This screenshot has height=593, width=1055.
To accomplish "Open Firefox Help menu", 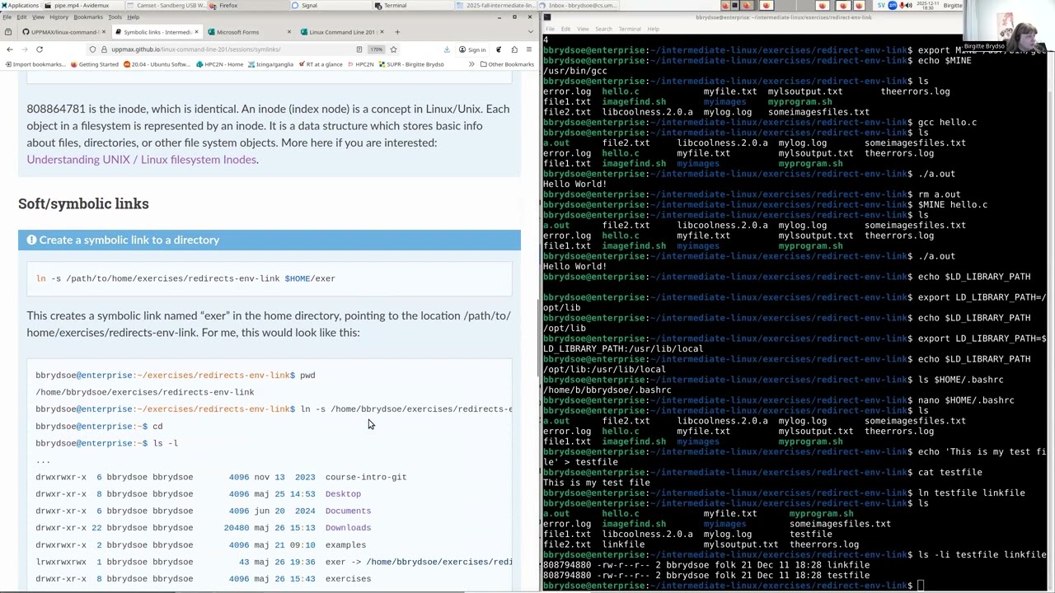I will coord(133,17).
